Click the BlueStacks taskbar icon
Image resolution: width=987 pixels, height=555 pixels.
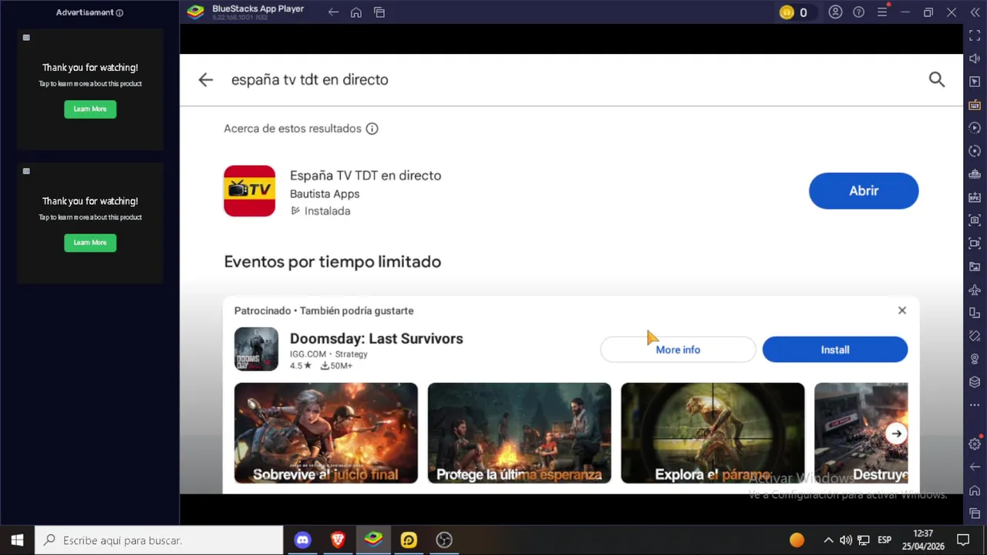(373, 540)
